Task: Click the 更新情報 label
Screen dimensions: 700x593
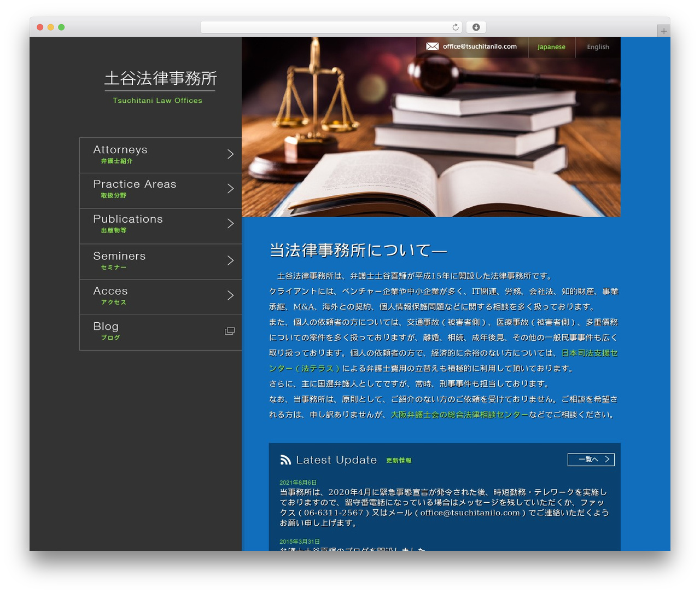Action: (399, 461)
